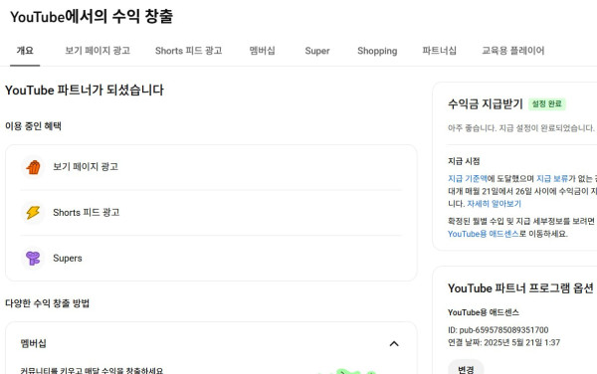
Task: Select the 개요 tab
Action: 25,51
